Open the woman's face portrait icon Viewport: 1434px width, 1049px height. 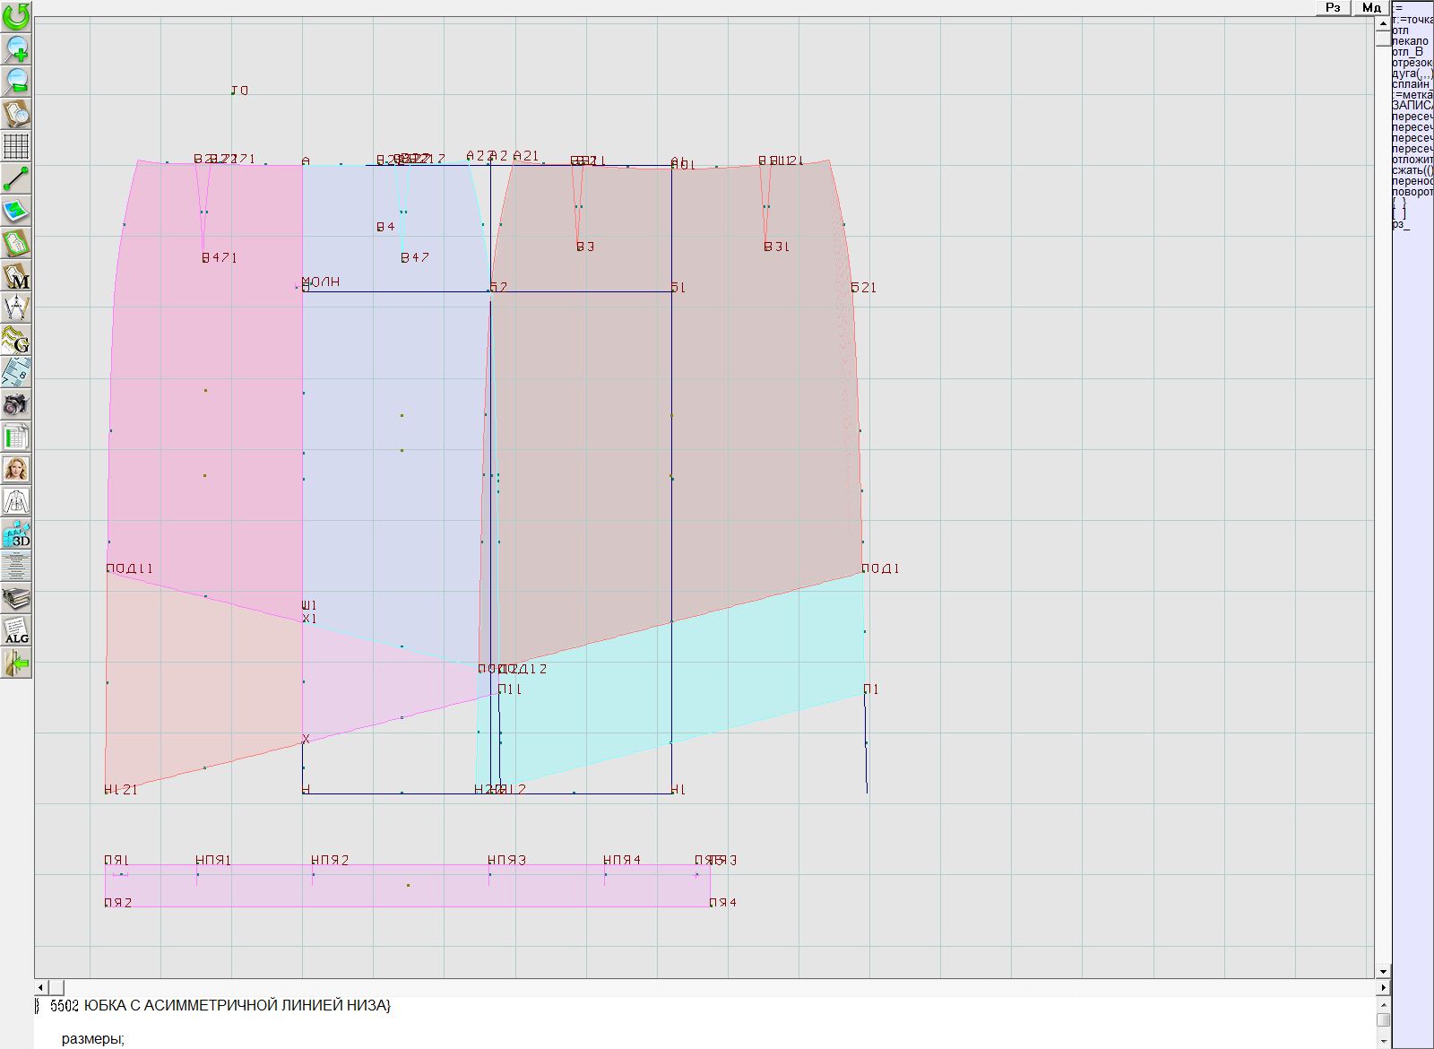16,469
